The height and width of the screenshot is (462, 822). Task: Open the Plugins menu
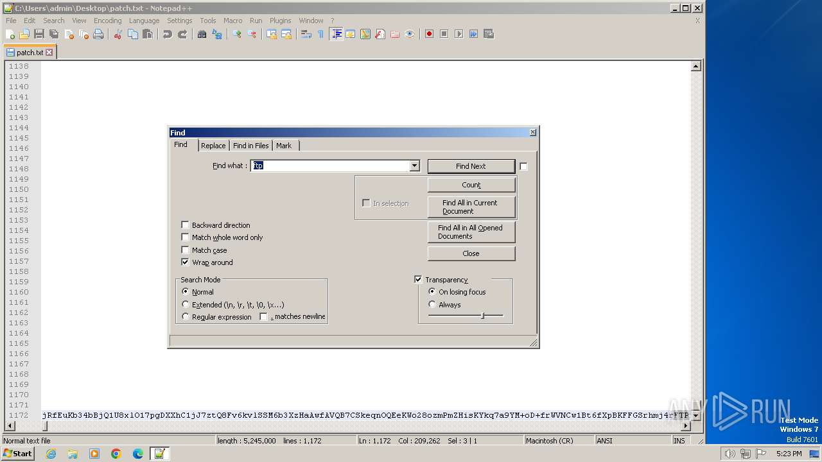(x=280, y=21)
